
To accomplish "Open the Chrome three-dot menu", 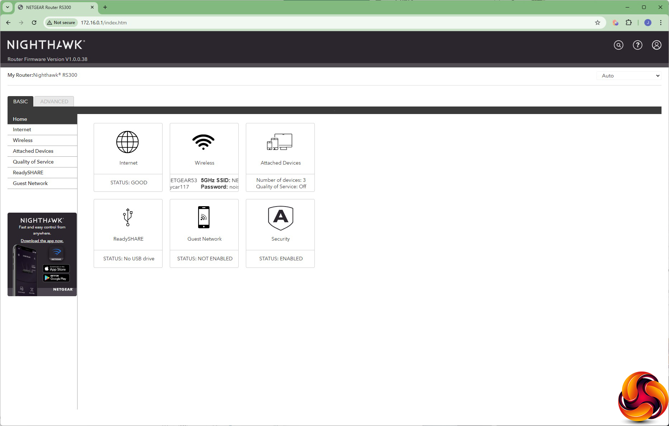I will (661, 23).
